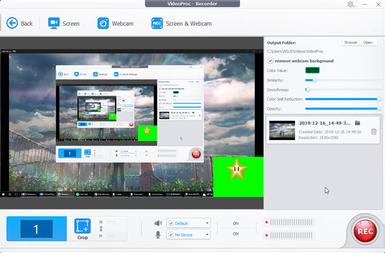
Task: Toggle the Default speaker device checkbox
Action: tap(170, 223)
